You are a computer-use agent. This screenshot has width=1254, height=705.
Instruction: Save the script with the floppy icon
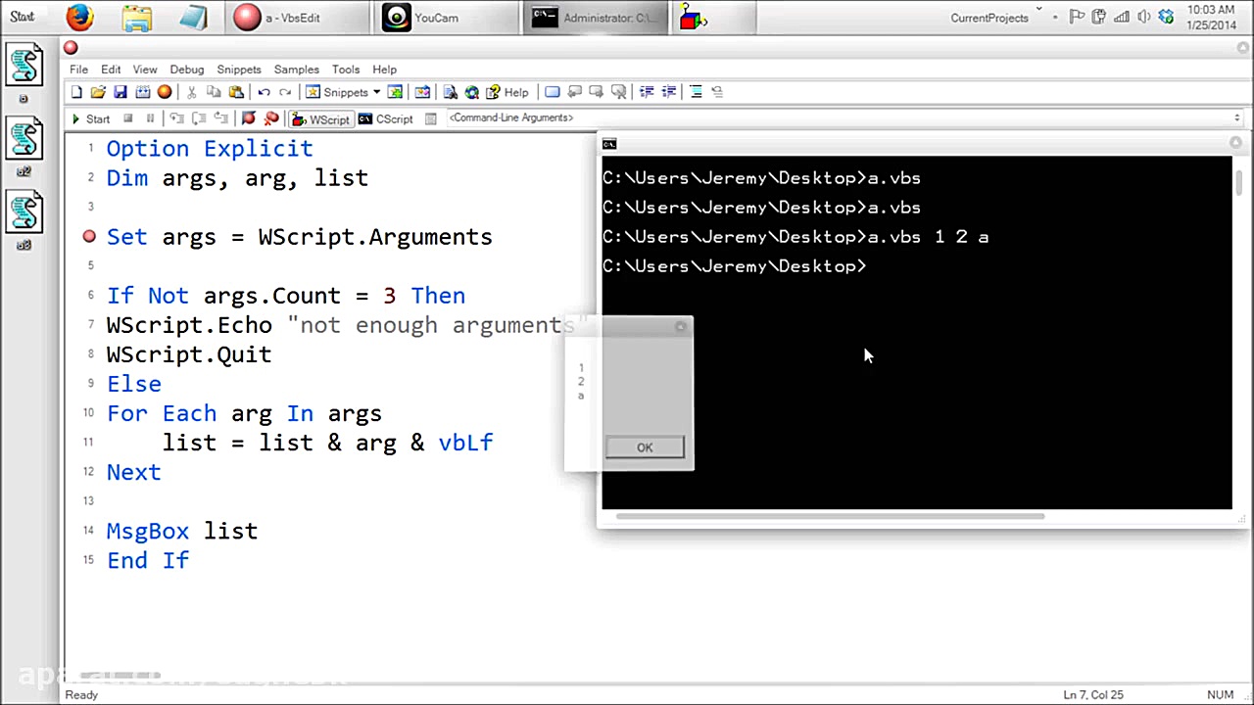120,92
